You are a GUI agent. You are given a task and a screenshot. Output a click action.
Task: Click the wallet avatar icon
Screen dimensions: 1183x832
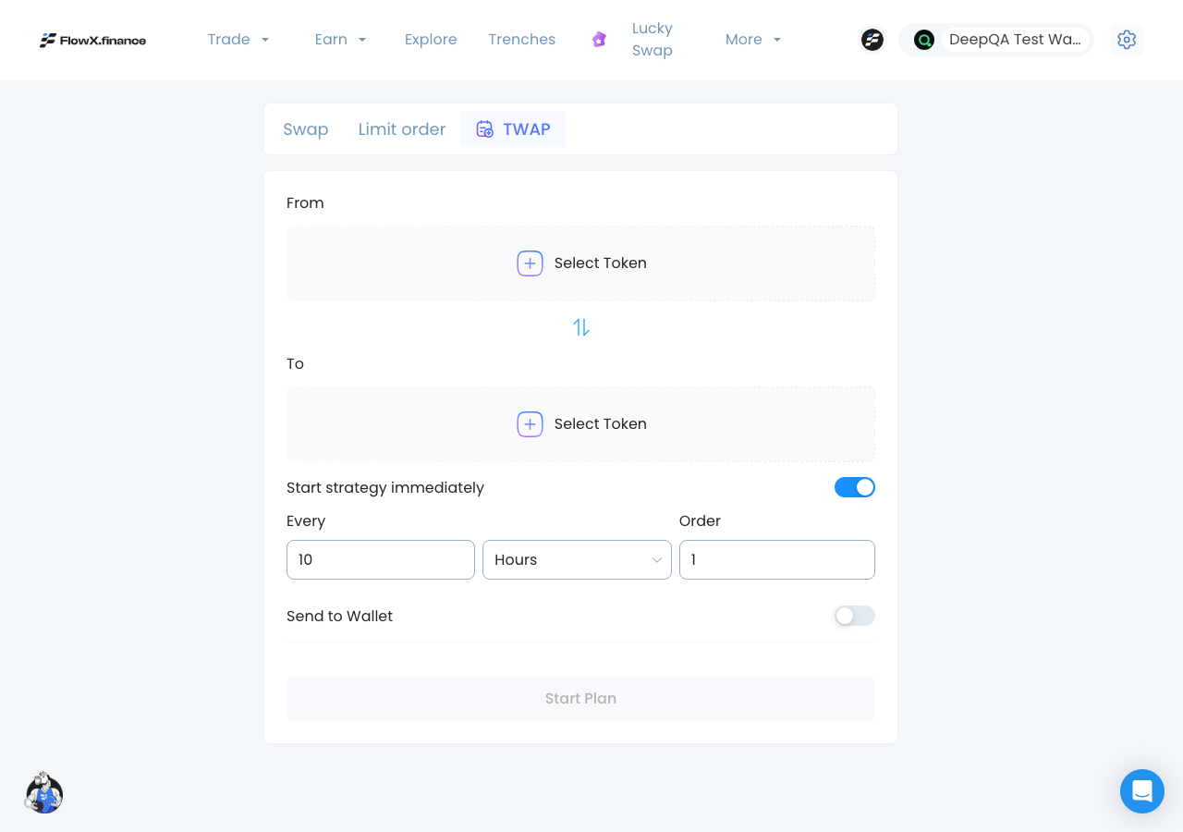coord(924,40)
